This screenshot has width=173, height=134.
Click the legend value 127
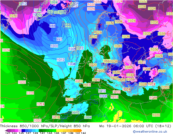[28, 133]
